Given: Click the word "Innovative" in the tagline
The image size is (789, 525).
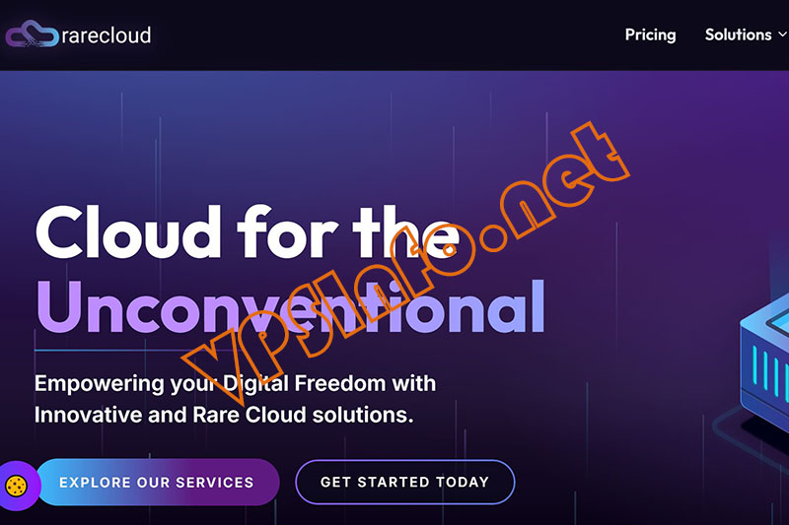Looking at the screenshot, I should click(87, 414).
